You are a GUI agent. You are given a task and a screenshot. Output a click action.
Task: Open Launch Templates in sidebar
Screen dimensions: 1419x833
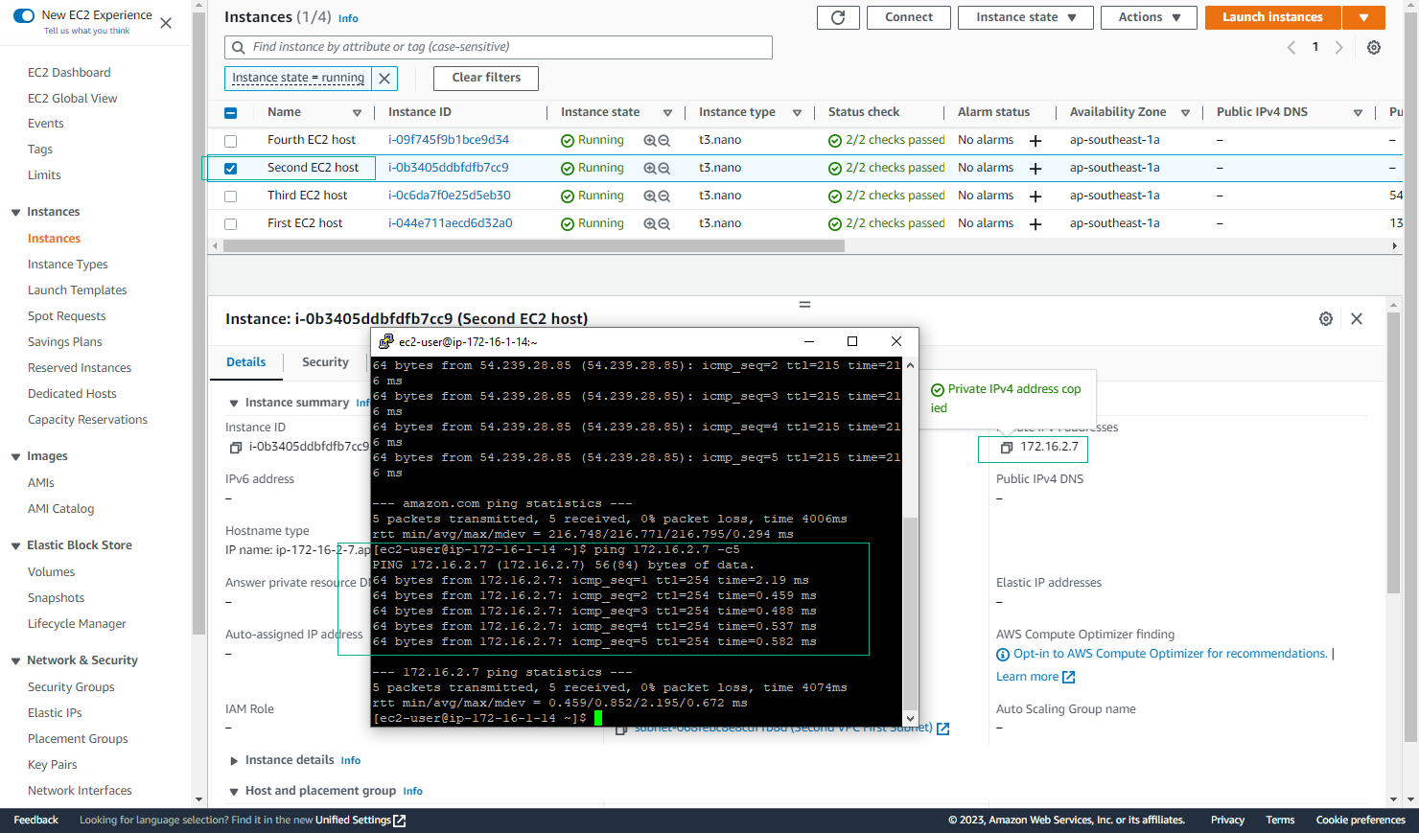[78, 290]
